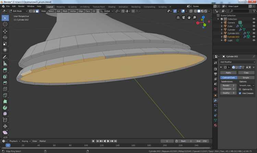
Task: Remove the modifier with X button
Action: 254,67
